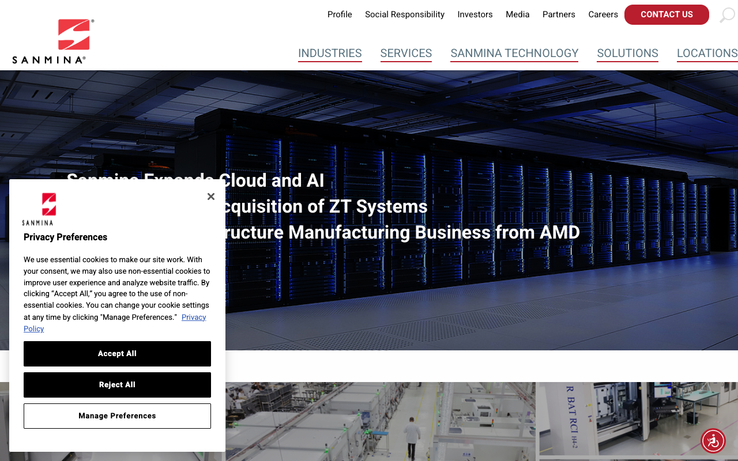Screen dimensions: 738x461
Task: Open the Careers link
Action: pyautogui.click(x=603, y=14)
